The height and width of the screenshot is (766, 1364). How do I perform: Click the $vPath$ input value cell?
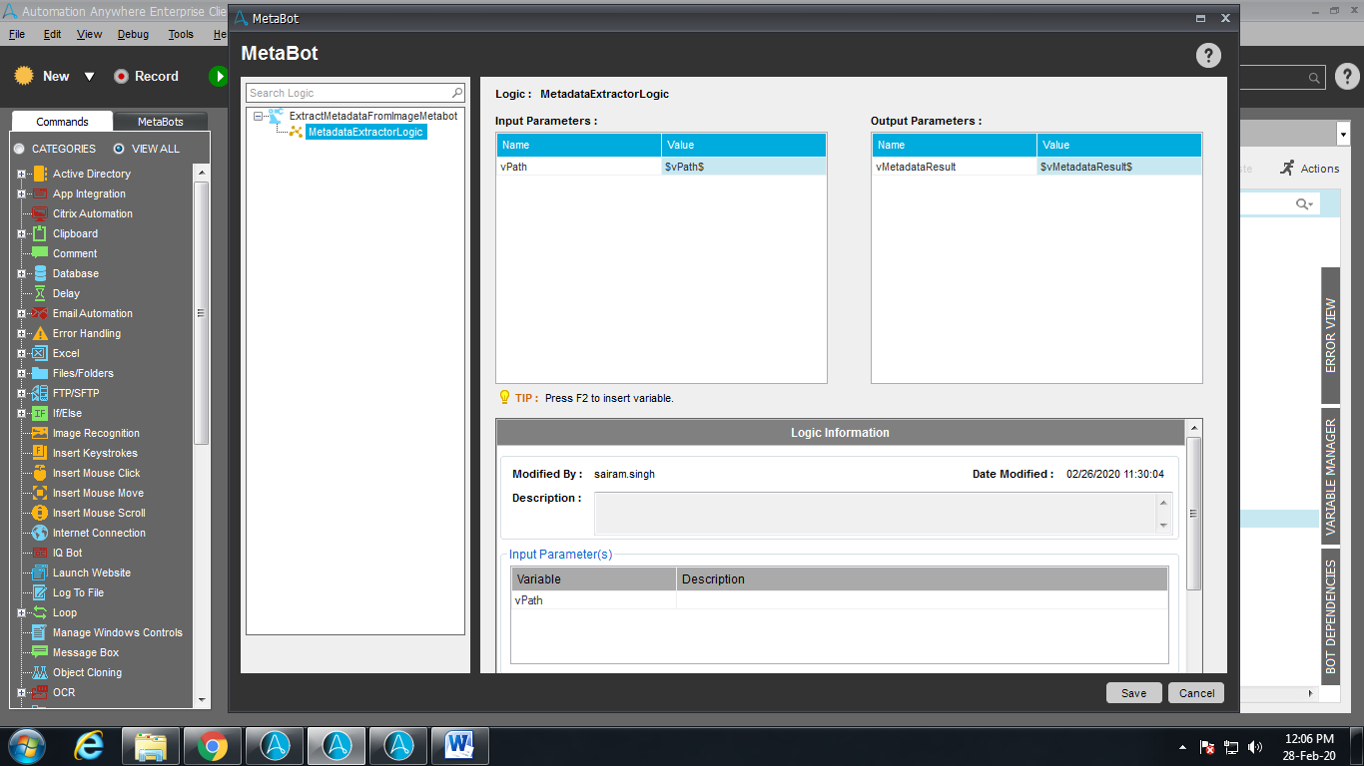pyautogui.click(x=744, y=167)
